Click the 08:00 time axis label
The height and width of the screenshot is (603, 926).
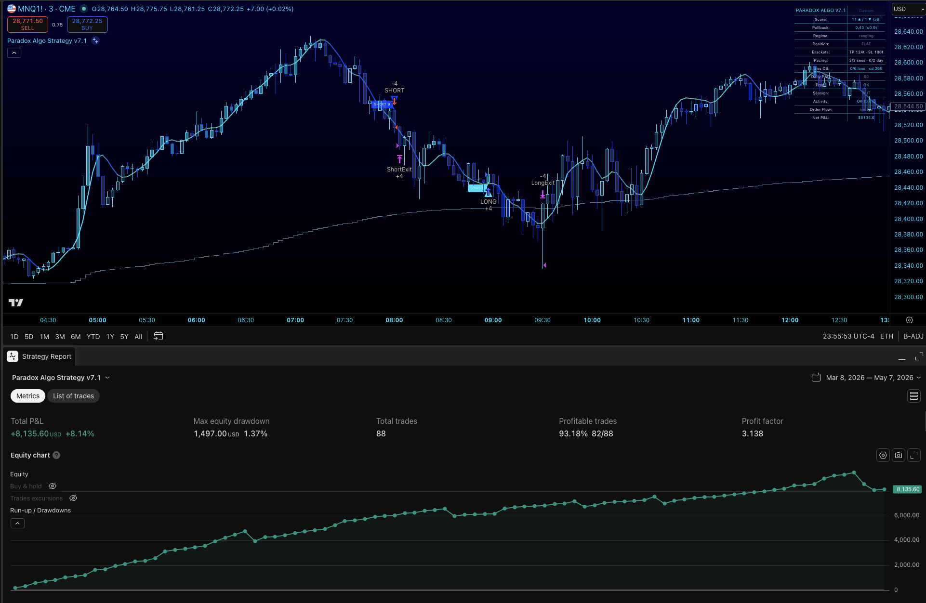tap(394, 320)
